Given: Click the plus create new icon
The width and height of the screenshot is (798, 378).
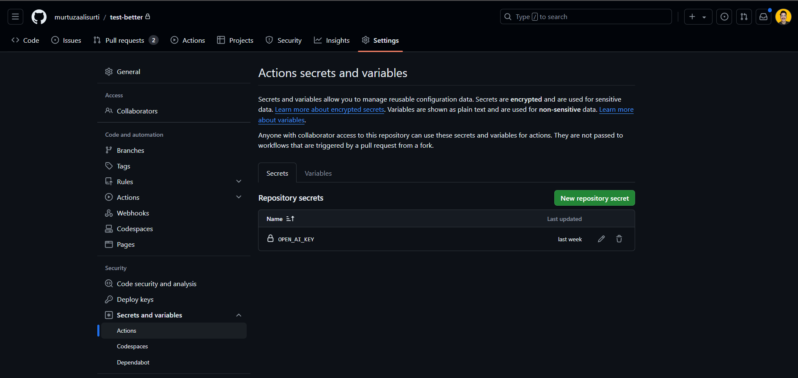Looking at the screenshot, I should coord(692,17).
